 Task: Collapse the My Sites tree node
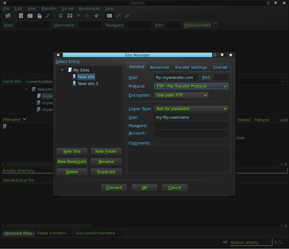[x=62, y=70]
